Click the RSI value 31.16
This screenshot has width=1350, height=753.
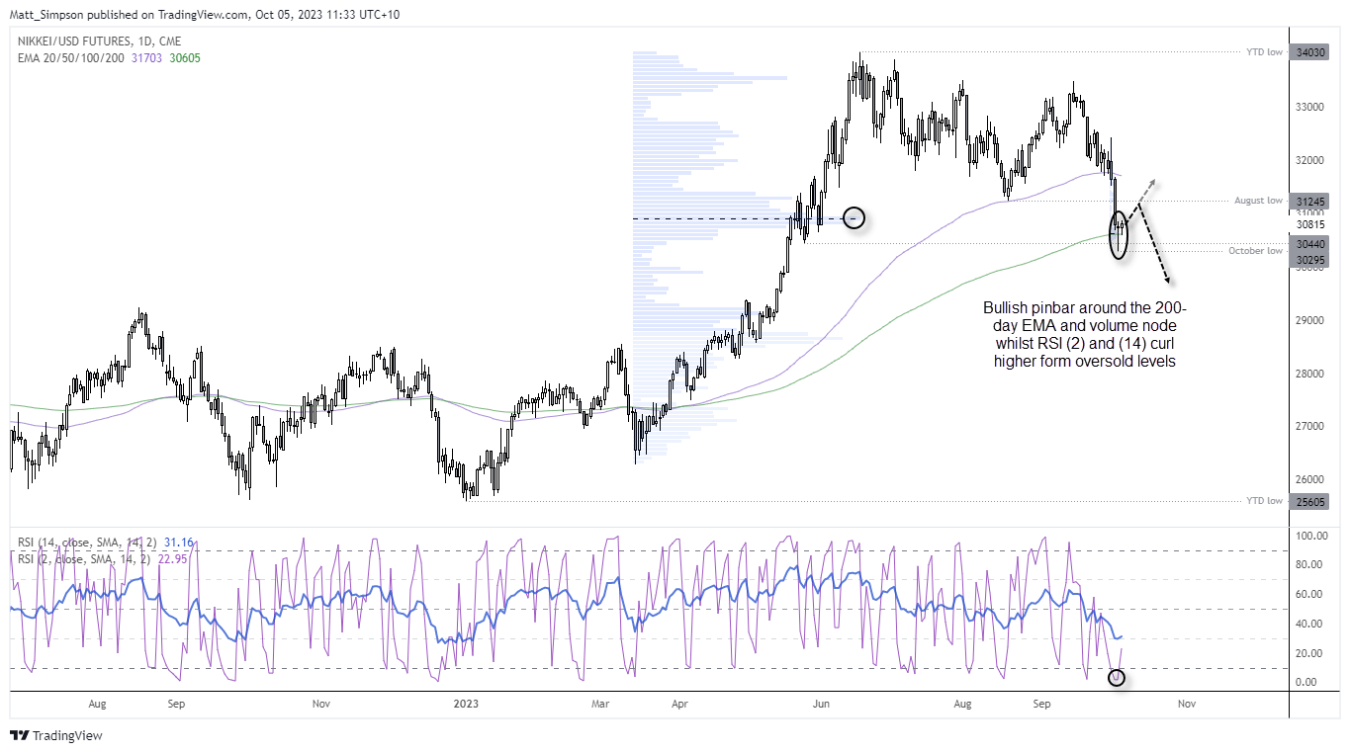(181, 543)
